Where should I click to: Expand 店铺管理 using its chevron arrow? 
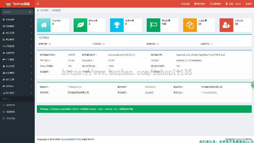pyautogui.click(x=31, y=53)
